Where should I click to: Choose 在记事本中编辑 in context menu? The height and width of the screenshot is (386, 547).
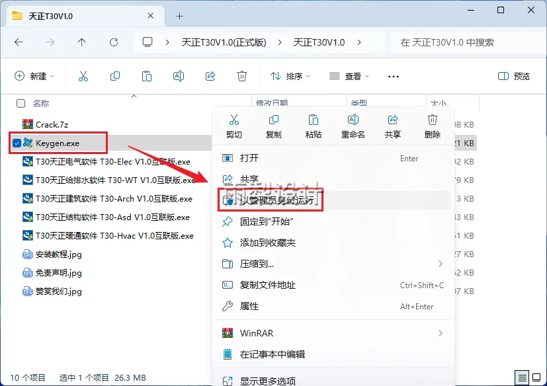pyautogui.click(x=334, y=355)
